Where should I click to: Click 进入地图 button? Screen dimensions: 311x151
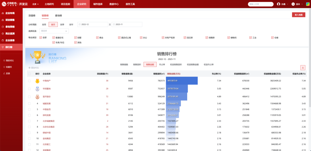pos(299,15)
